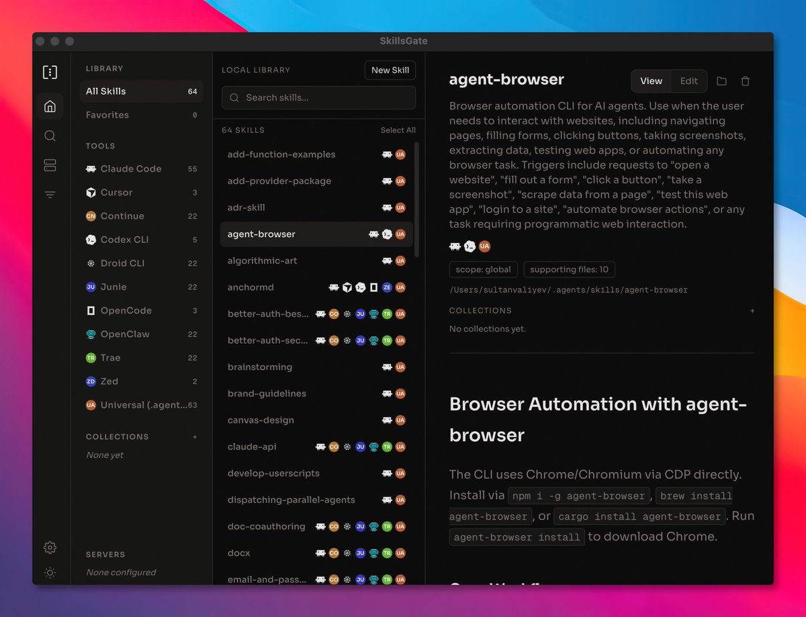Click the skill path /Users/sultanvaliyev/.agents/skills/agent-browser
Image resolution: width=806 pixels, height=617 pixels.
click(x=568, y=290)
